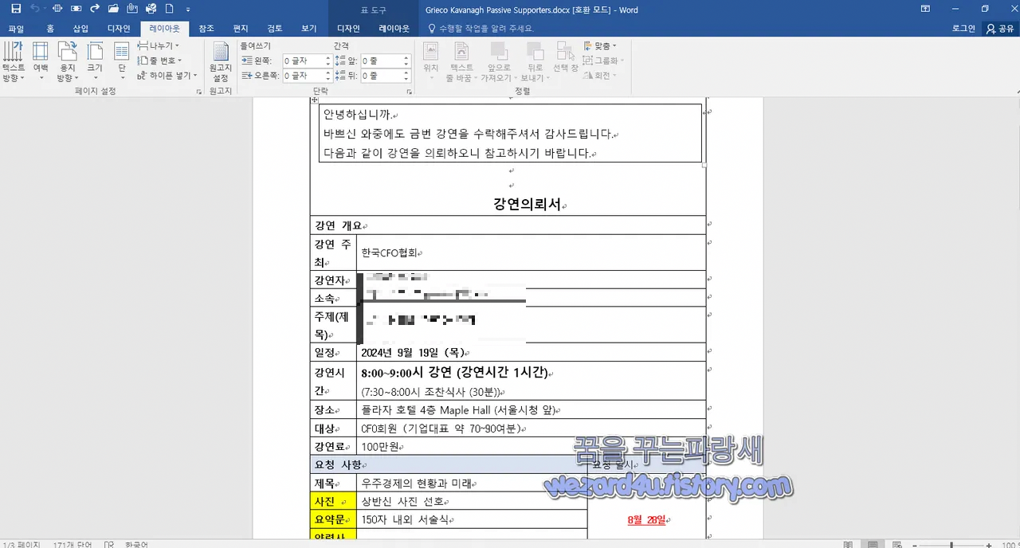Click the 공유 share button

[1001, 29]
